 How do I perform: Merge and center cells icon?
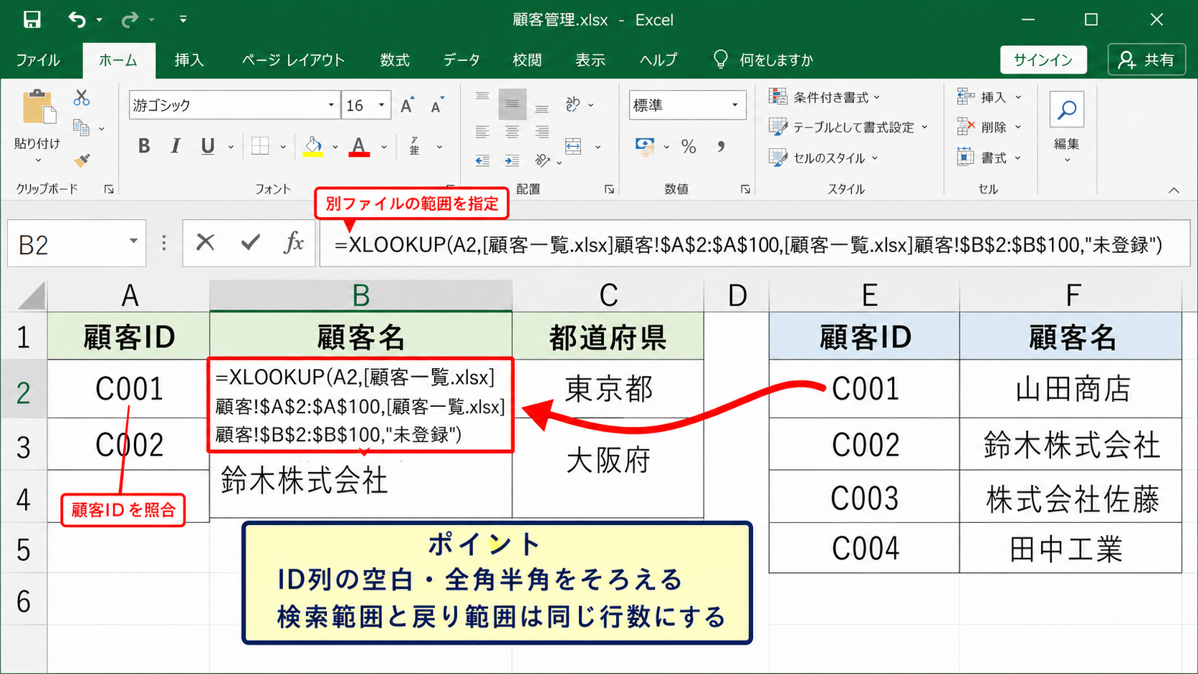click(x=573, y=146)
